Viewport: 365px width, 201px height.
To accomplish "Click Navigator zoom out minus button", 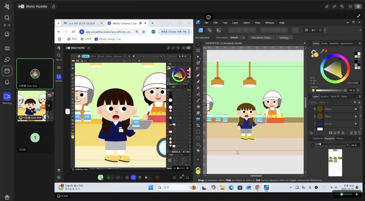I will [312, 145].
